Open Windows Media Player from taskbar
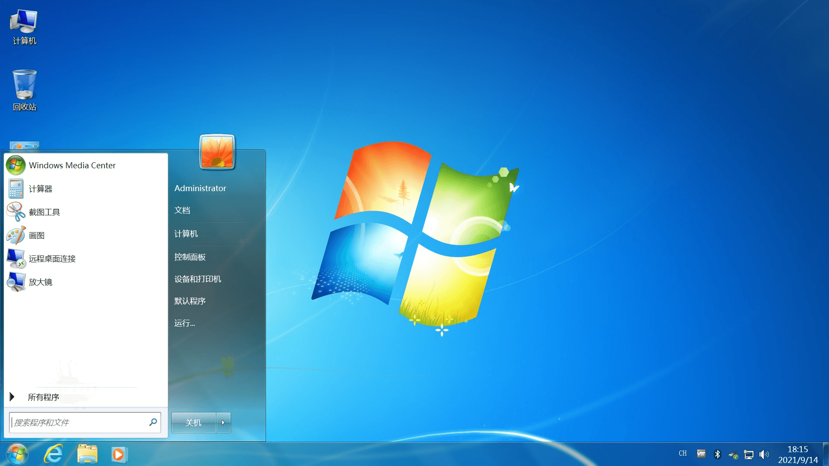 117,455
